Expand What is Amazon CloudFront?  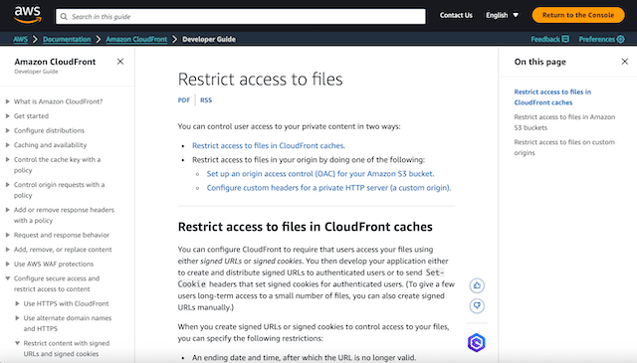tap(7, 101)
